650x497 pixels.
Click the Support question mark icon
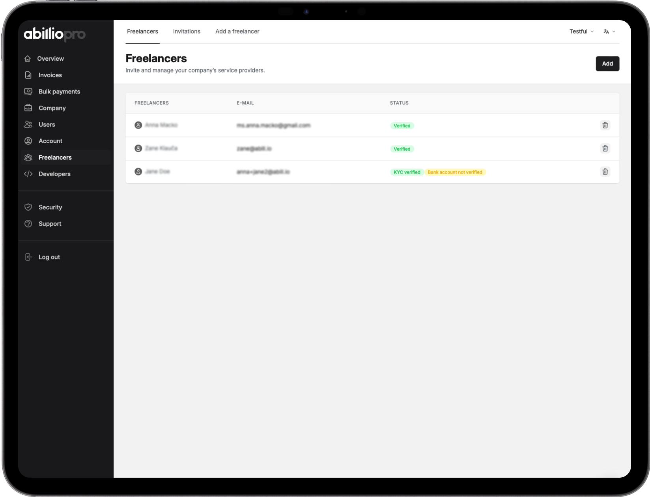[28, 224]
